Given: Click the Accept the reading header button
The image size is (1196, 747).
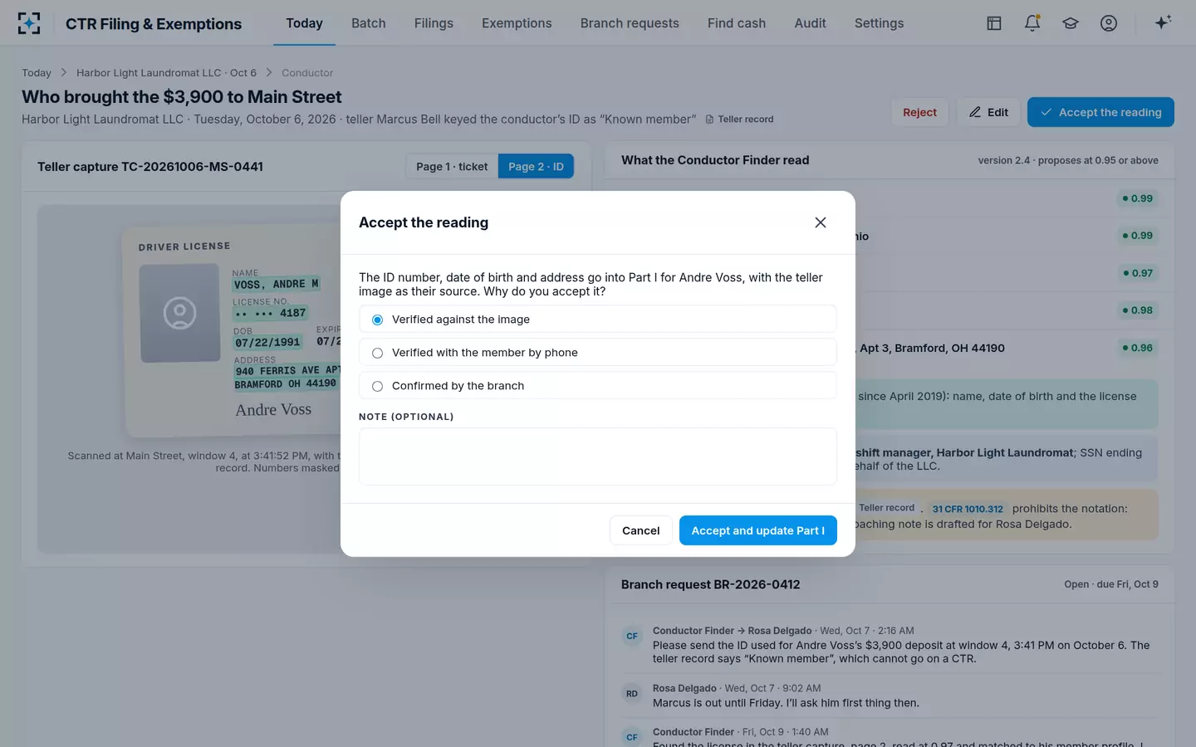Looking at the screenshot, I should [1100, 112].
